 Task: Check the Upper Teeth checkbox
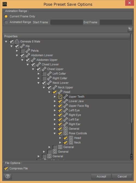click(x=60, y=97)
